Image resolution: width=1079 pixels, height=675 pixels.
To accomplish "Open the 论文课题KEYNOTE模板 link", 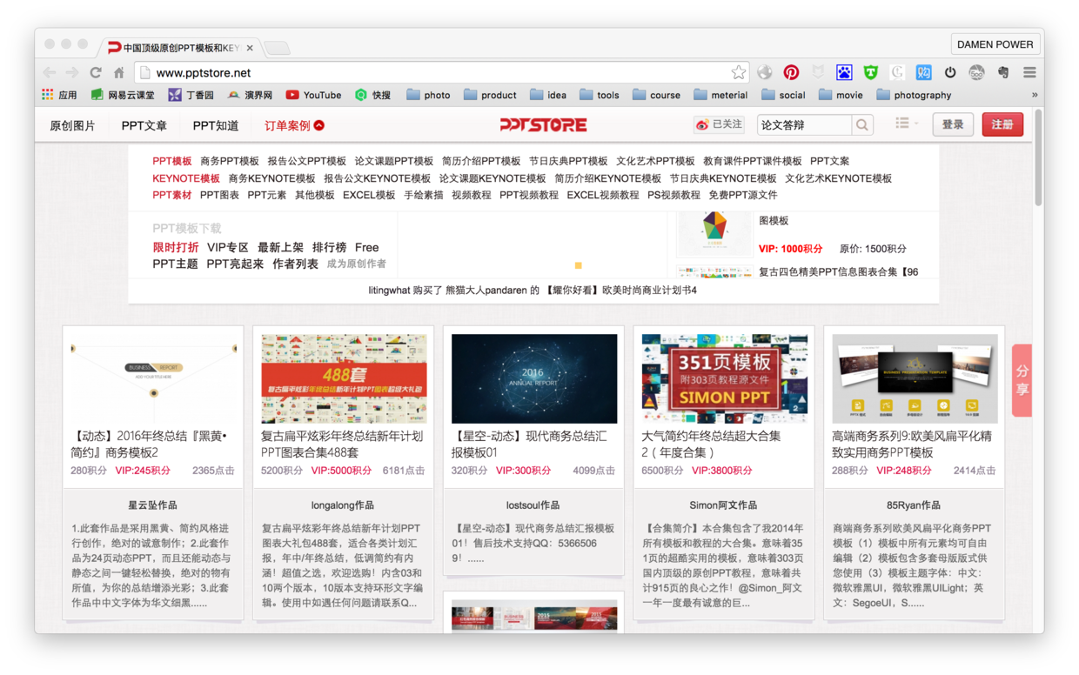I will (493, 179).
